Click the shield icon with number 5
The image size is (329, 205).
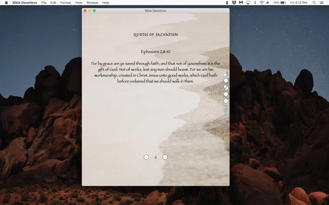(234, 3)
